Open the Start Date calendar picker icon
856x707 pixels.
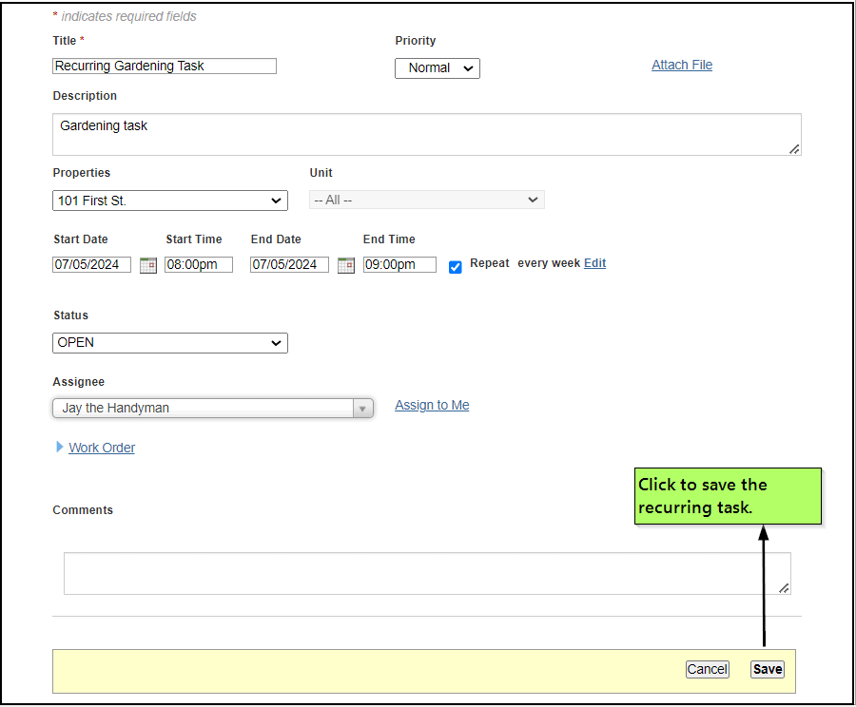tap(147, 265)
